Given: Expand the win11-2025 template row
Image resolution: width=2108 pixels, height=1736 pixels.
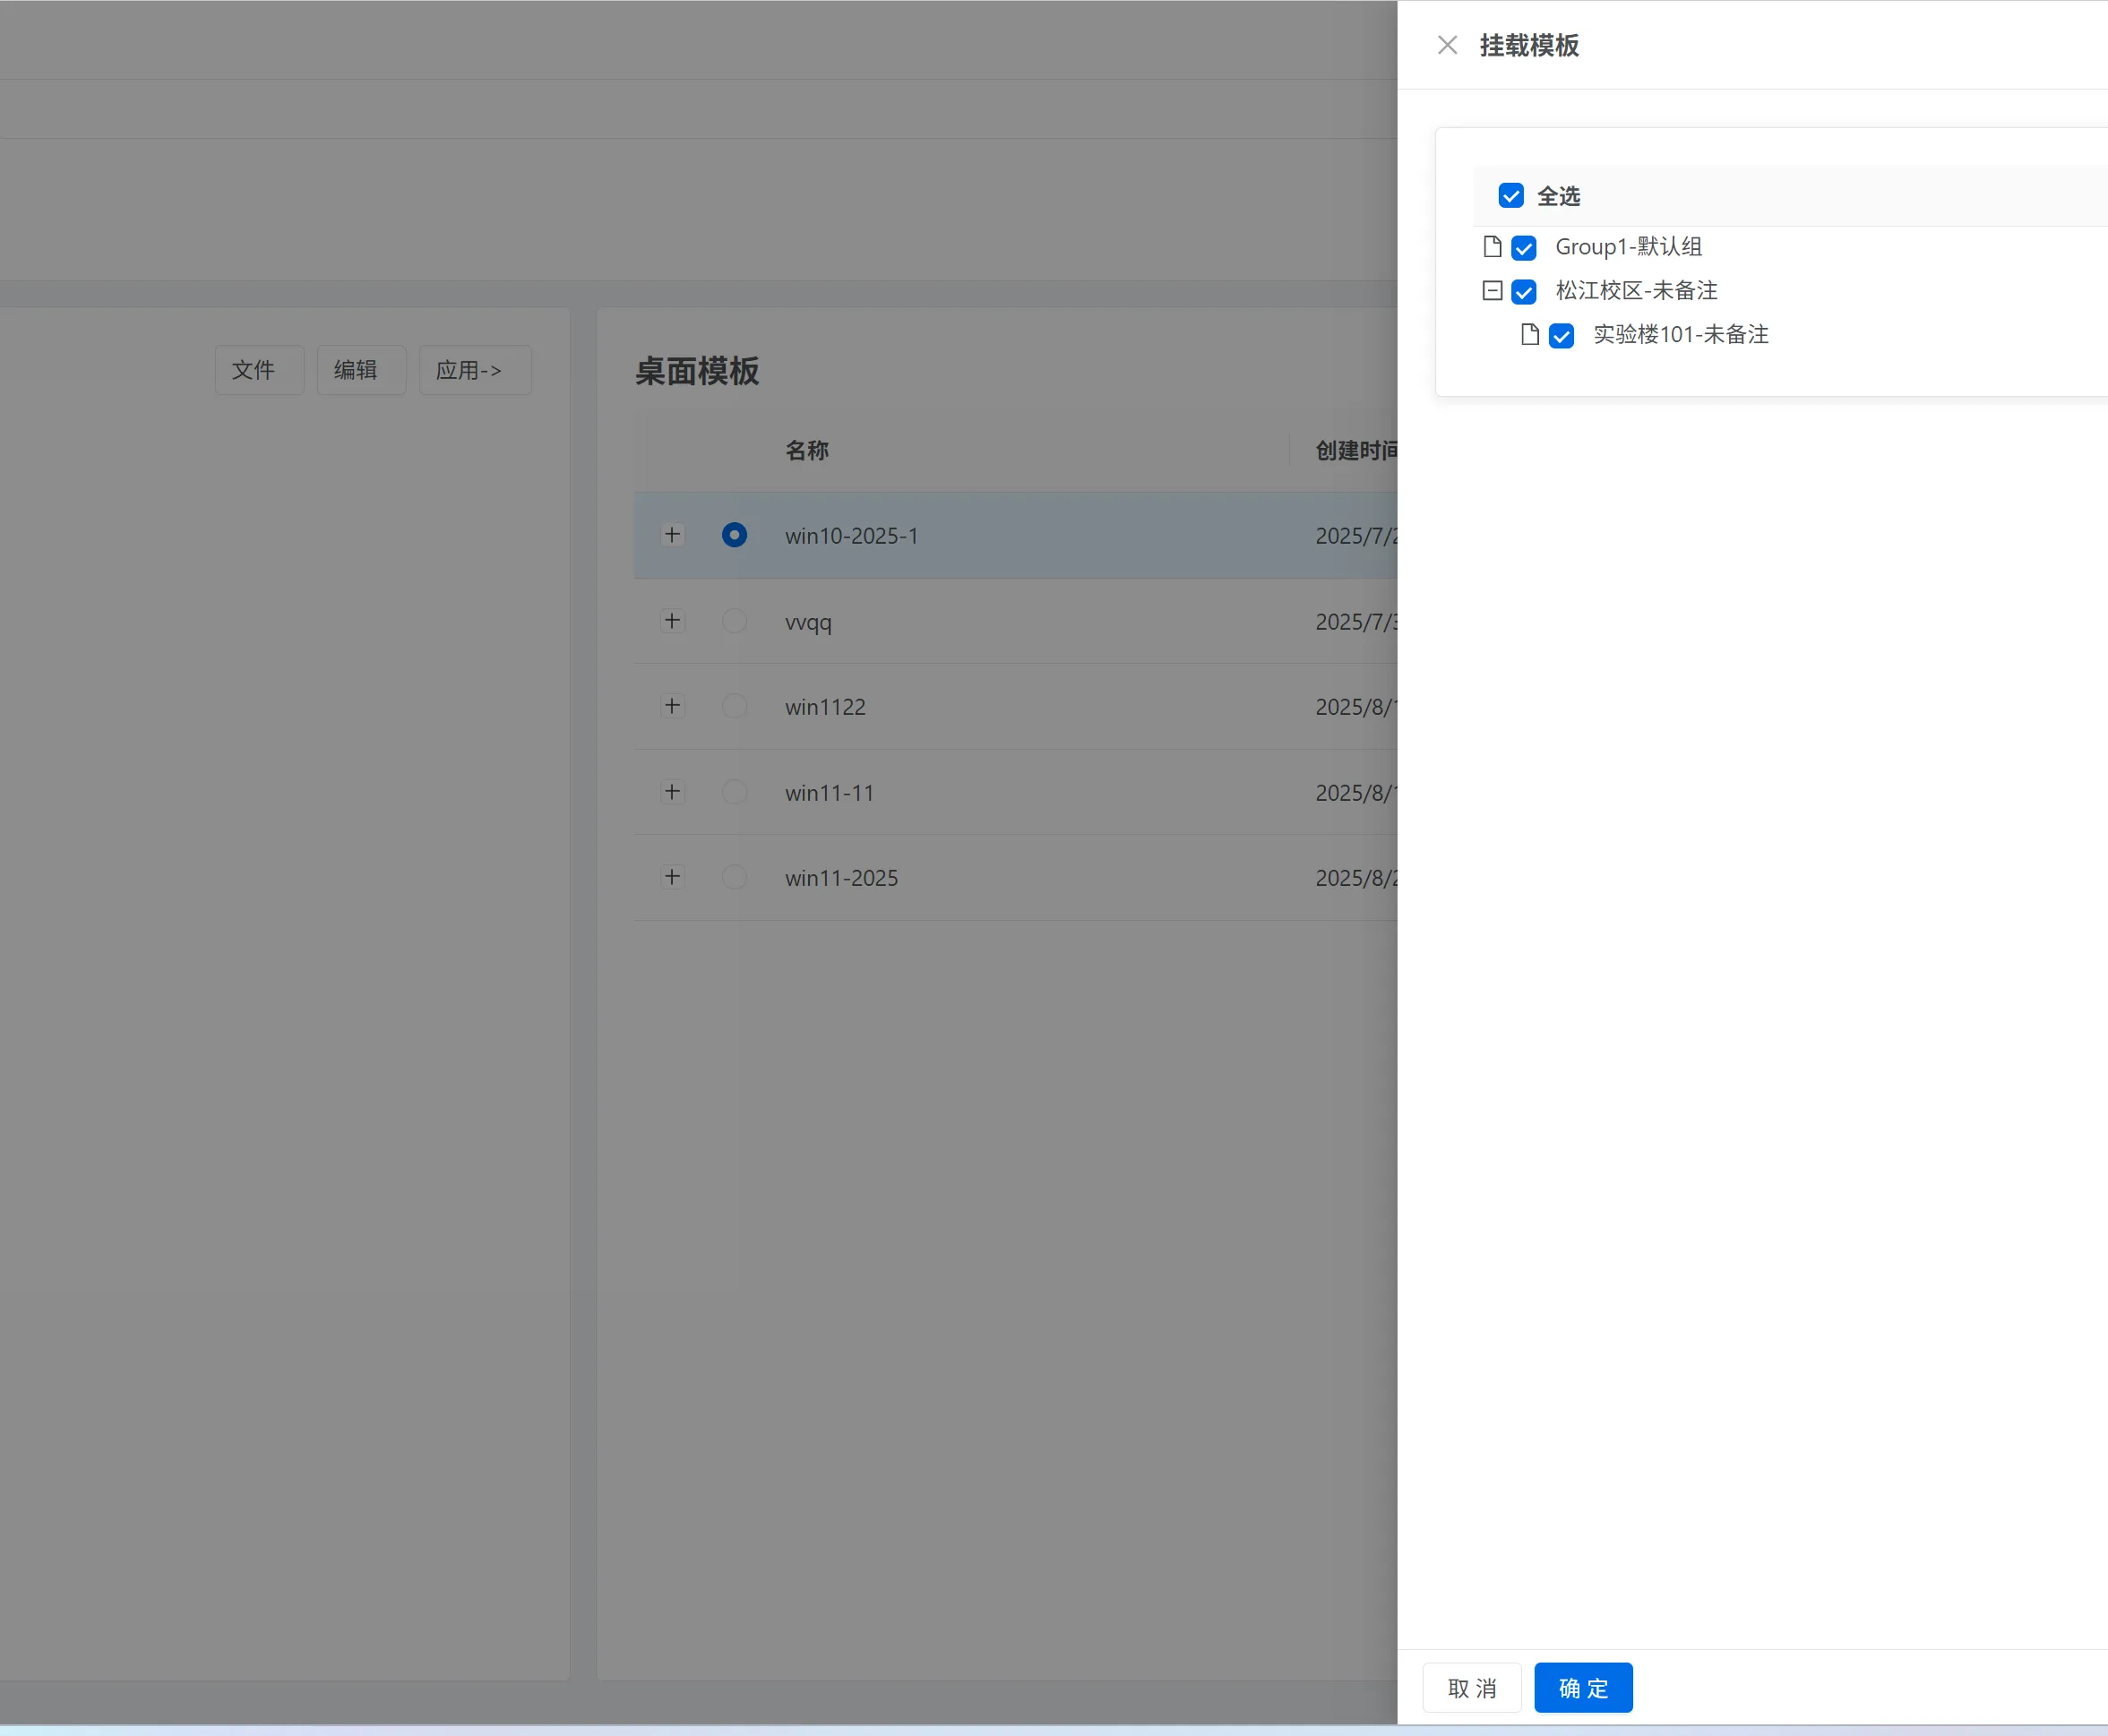Looking at the screenshot, I should tap(672, 876).
